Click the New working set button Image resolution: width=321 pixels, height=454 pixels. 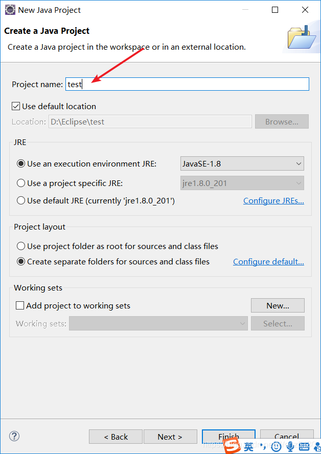pyautogui.click(x=278, y=305)
